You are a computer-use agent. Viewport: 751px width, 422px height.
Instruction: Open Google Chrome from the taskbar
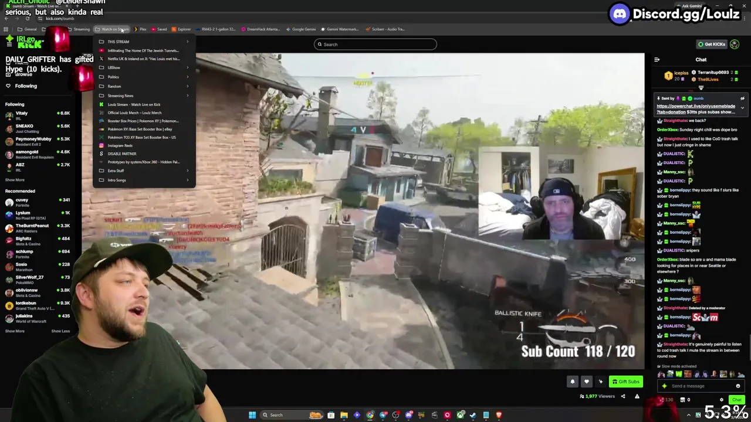pyautogui.click(x=370, y=415)
